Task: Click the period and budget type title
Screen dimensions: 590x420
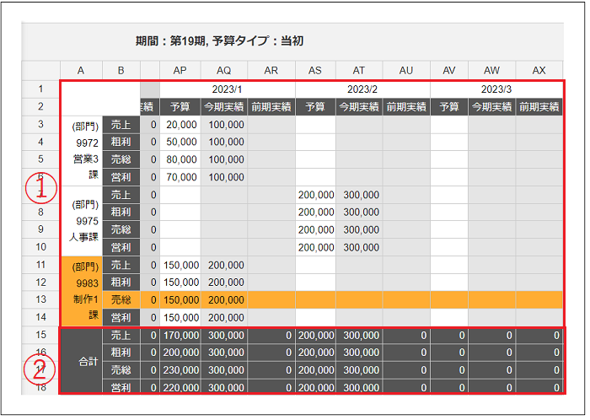Action: click(219, 40)
